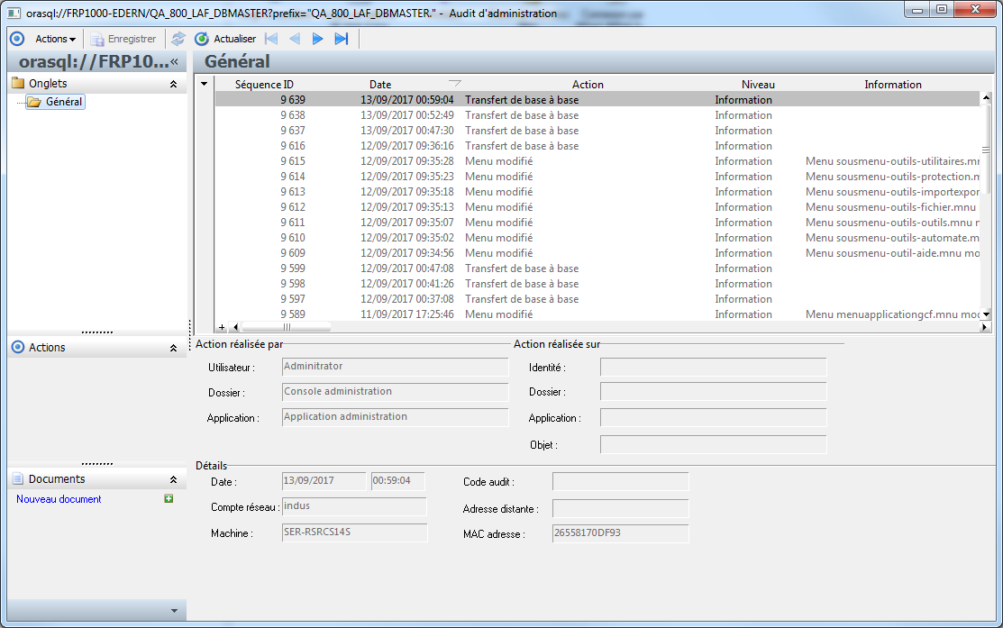Click the horizontal scrollbar thumb
1003x628 pixels.
[286, 327]
